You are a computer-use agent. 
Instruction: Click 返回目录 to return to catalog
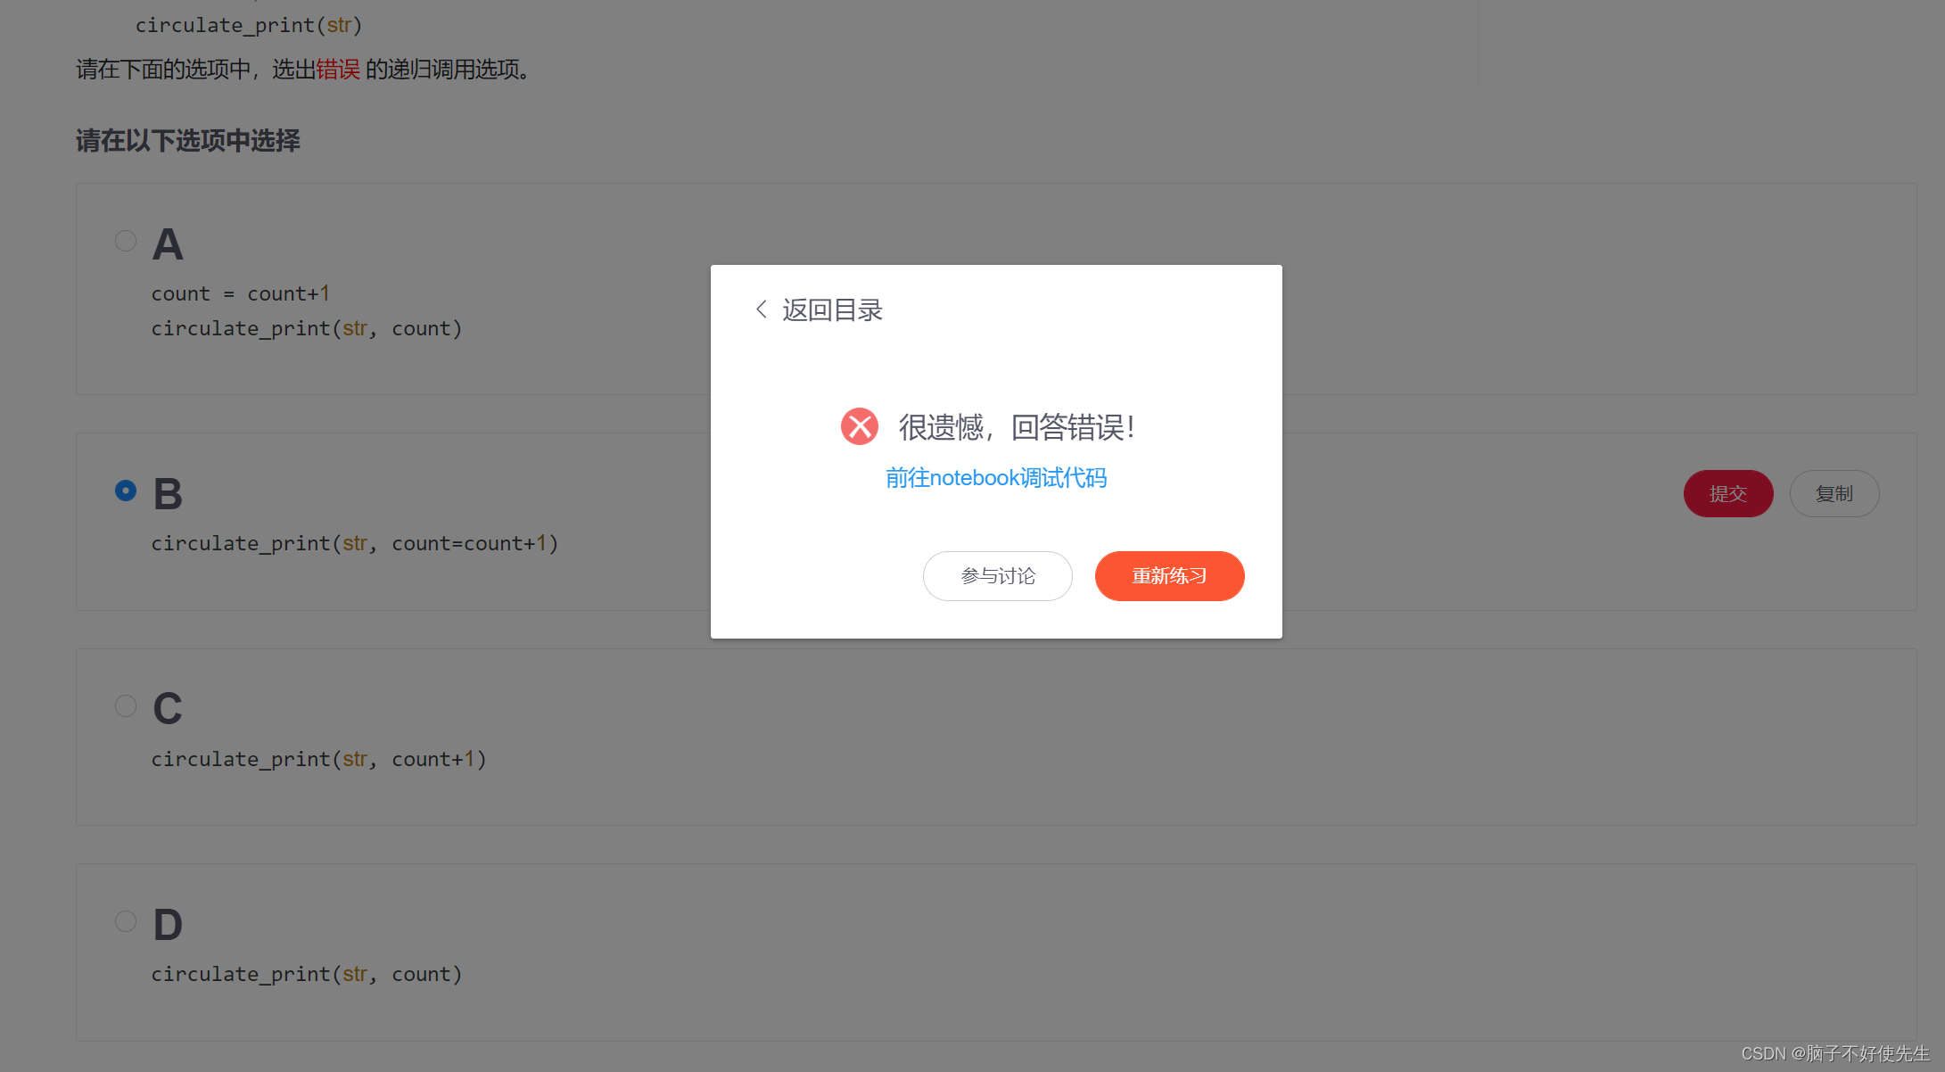831,310
